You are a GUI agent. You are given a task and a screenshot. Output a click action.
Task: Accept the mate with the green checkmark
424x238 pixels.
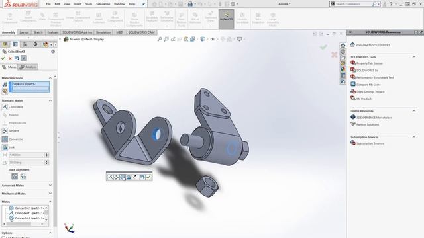(x=3, y=58)
